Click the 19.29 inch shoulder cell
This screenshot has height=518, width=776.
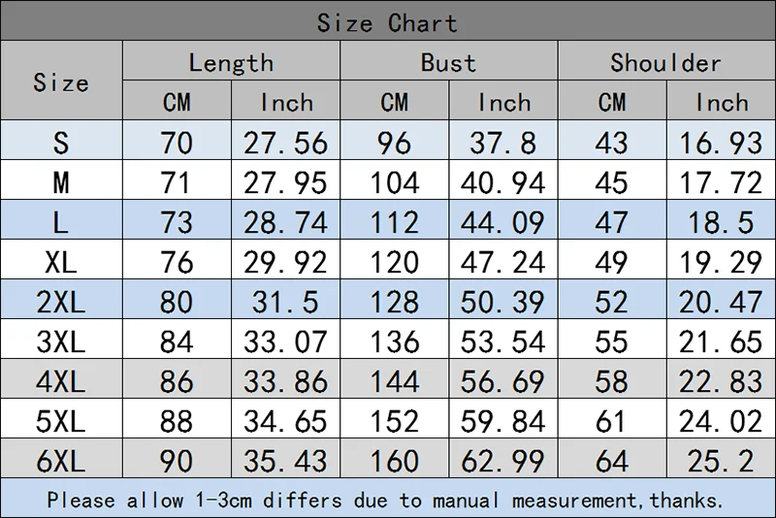720,262
